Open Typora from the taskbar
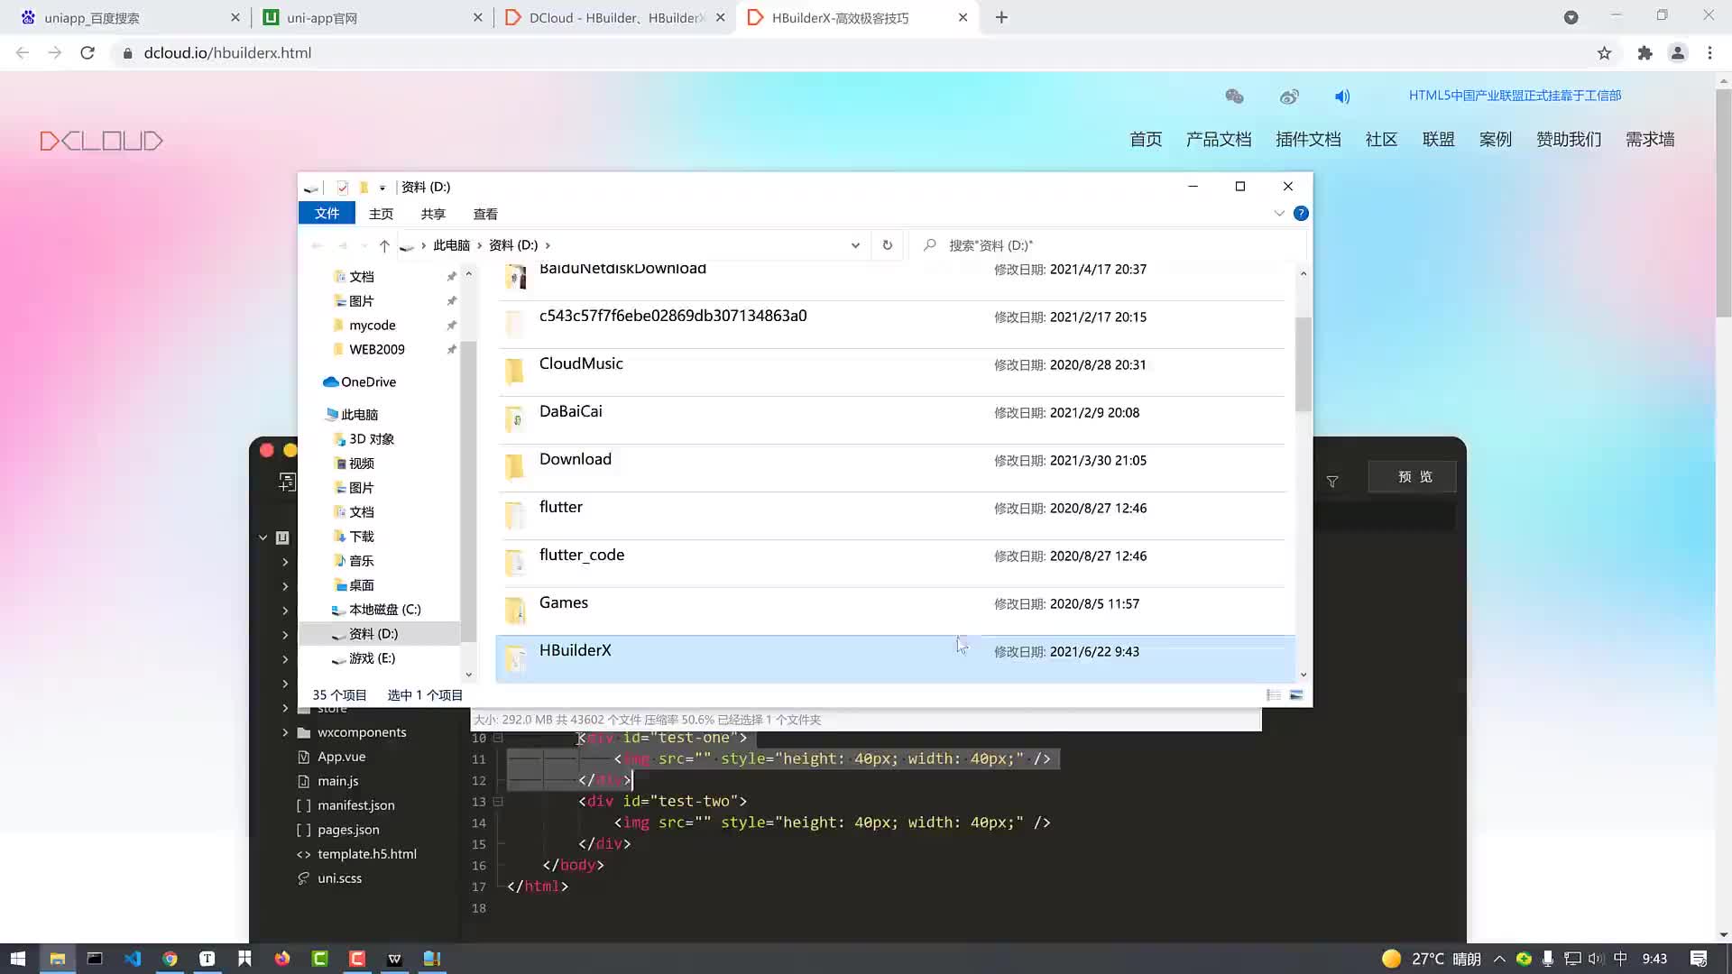Viewport: 1732px width, 974px height. click(207, 959)
